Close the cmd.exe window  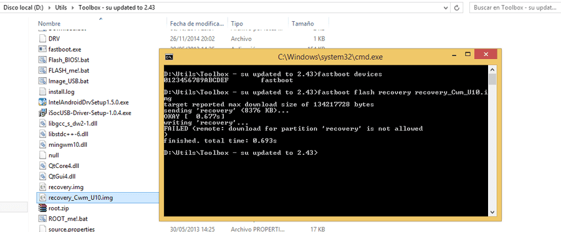tap(486, 54)
